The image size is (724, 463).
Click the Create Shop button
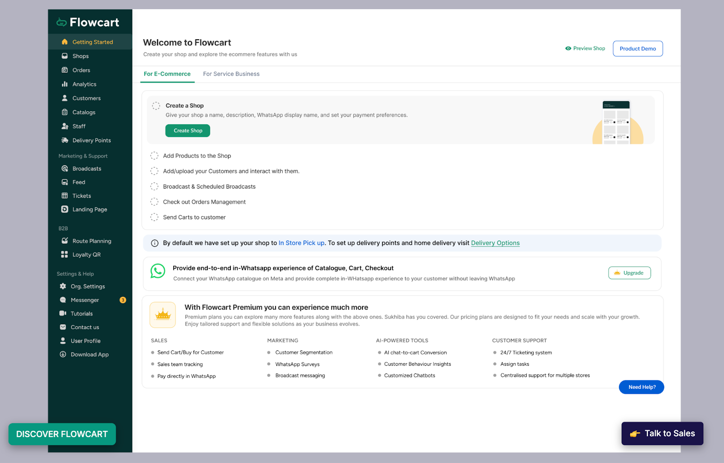tap(188, 131)
